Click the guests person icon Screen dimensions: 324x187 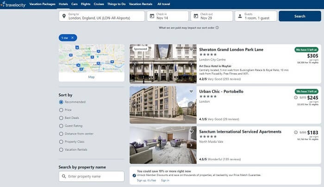pyautogui.click(x=240, y=16)
